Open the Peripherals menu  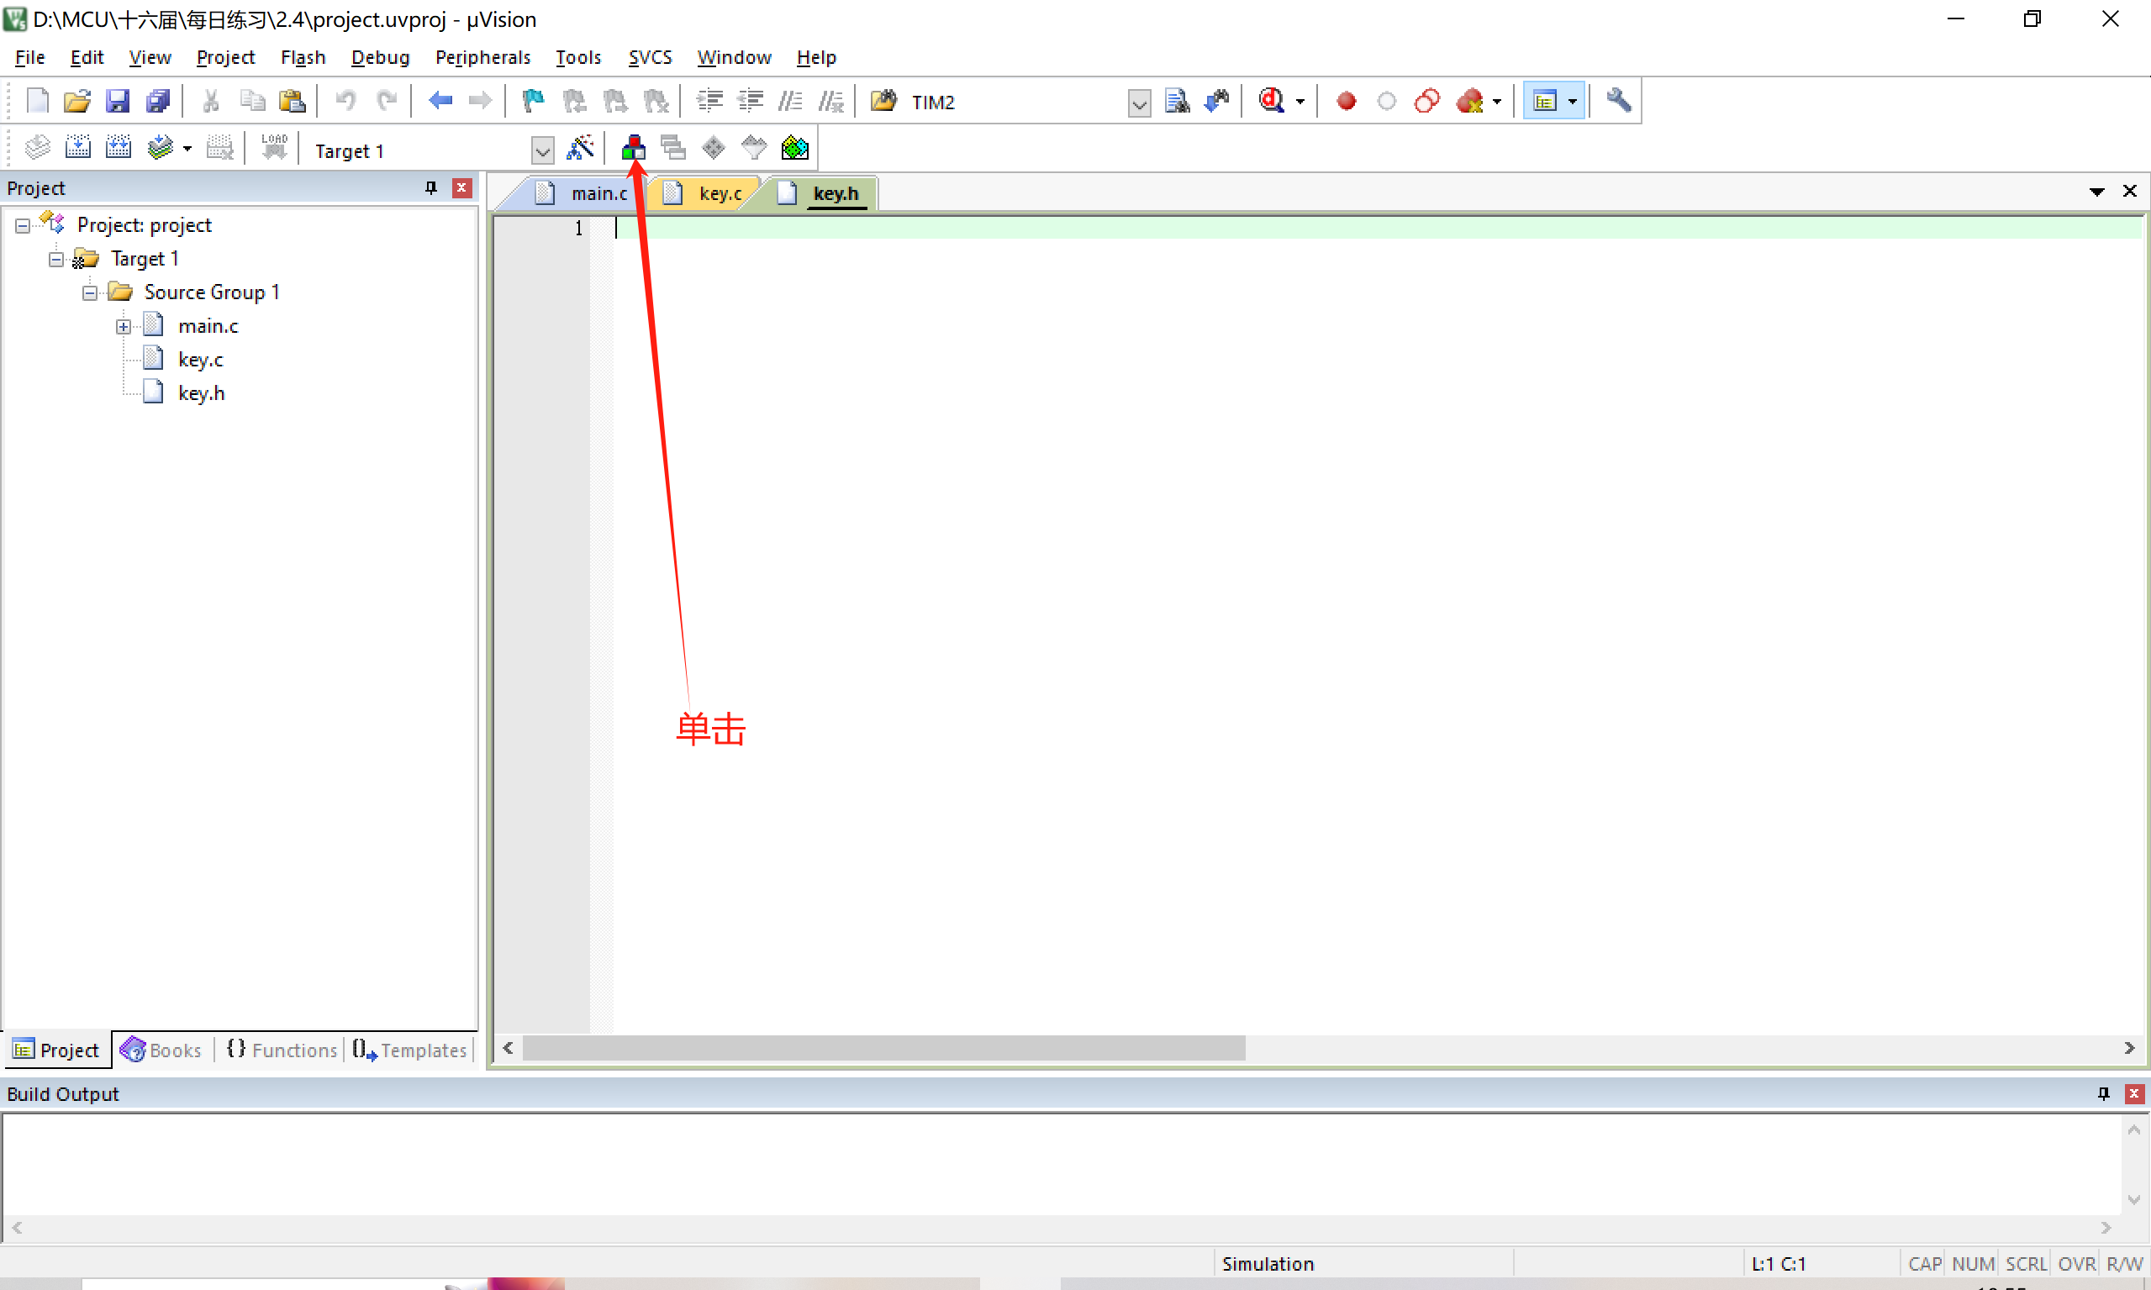tap(482, 57)
